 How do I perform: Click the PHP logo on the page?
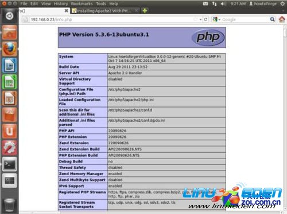coord(208,37)
